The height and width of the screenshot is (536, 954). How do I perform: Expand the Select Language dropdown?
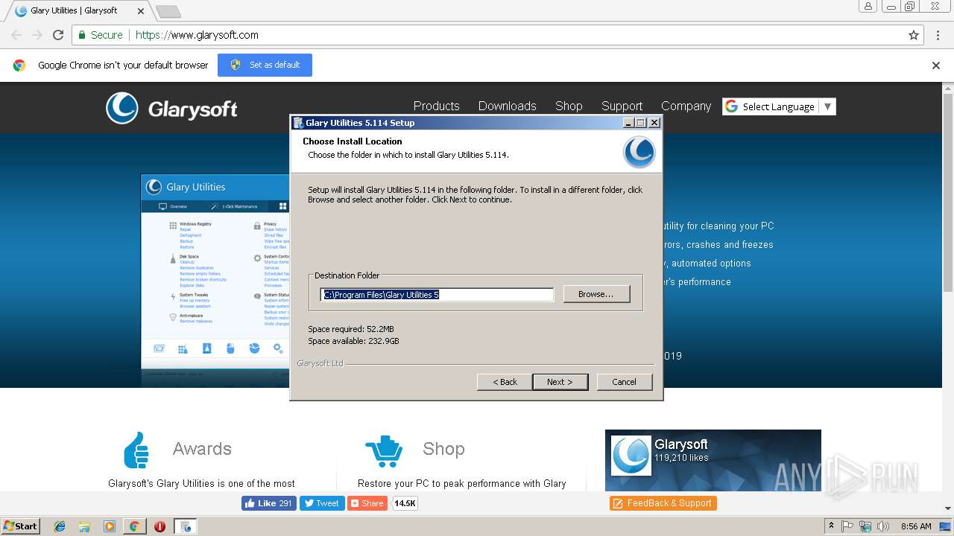(x=779, y=106)
